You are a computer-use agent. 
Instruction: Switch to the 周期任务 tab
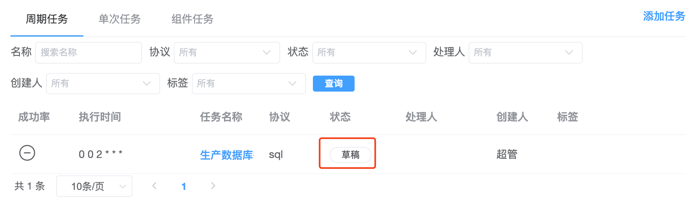coord(47,19)
